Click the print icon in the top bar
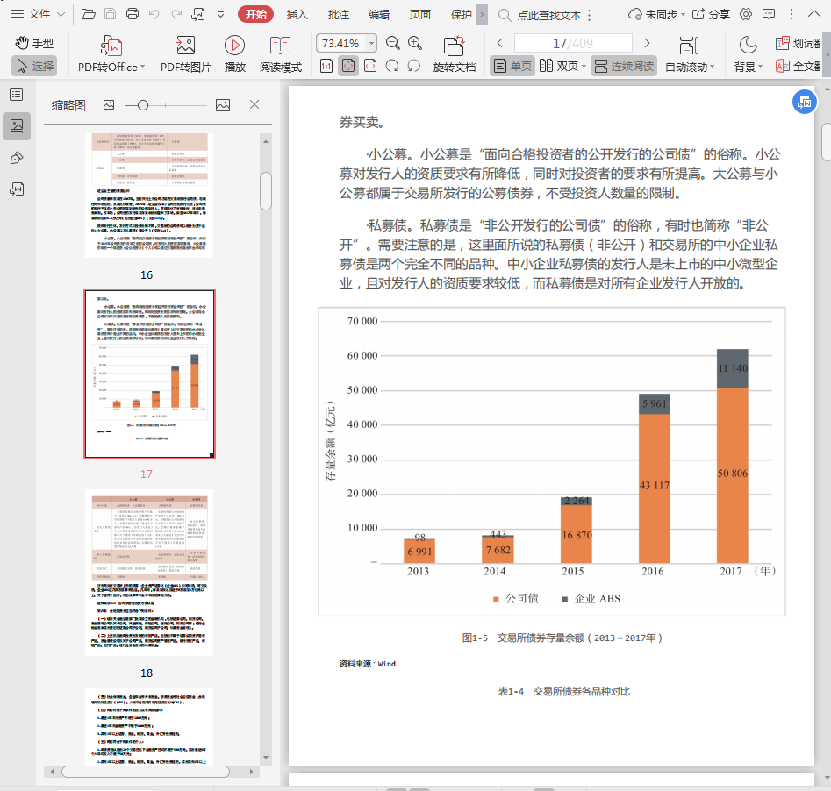Image resolution: width=831 pixels, height=791 pixels. point(133,14)
